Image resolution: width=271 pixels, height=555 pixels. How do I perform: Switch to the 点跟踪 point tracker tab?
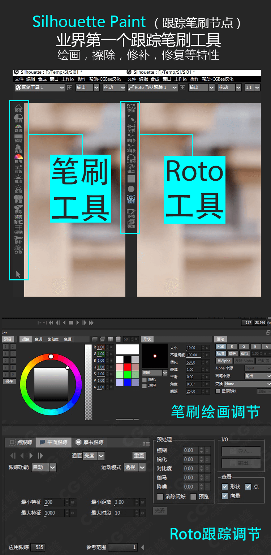pos(21,442)
